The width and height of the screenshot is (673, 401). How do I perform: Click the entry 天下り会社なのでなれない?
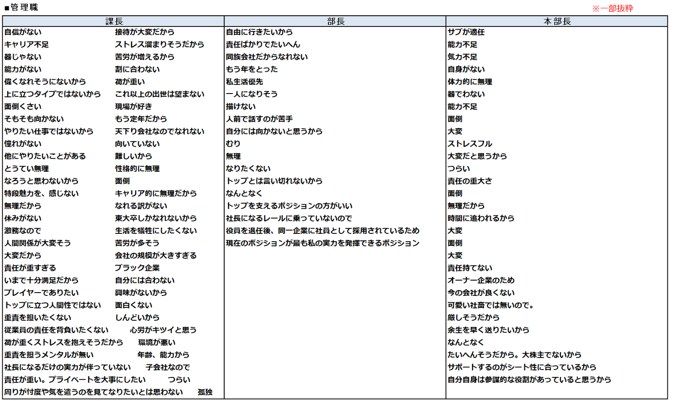[x=160, y=131]
